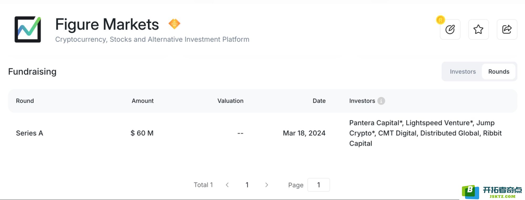Click the Total 1 label
This screenshot has height=200, width=525.
(203, 185)
